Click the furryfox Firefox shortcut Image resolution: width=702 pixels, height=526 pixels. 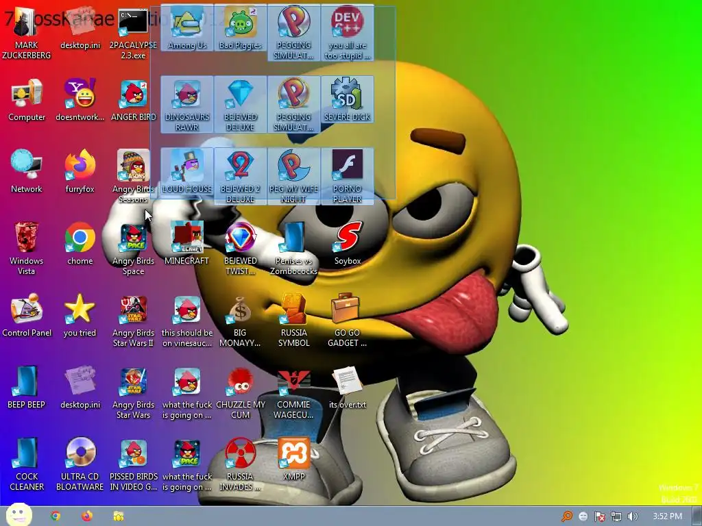point(80,171)
